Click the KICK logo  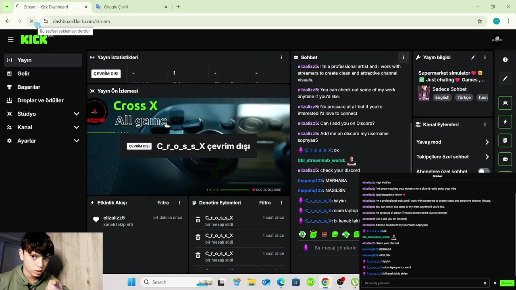tap(35, 39)
